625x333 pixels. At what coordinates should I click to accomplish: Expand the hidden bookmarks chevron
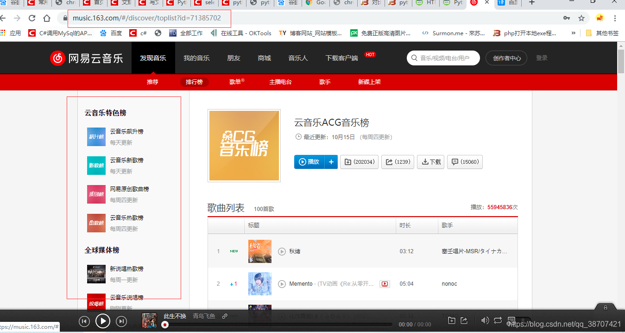click(x=574, y=33)
